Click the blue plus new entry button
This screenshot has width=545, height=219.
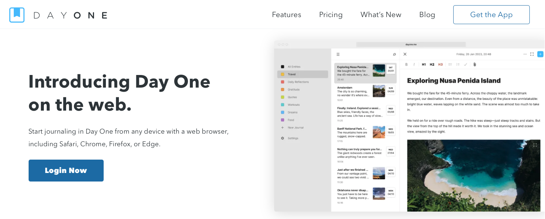540,54
